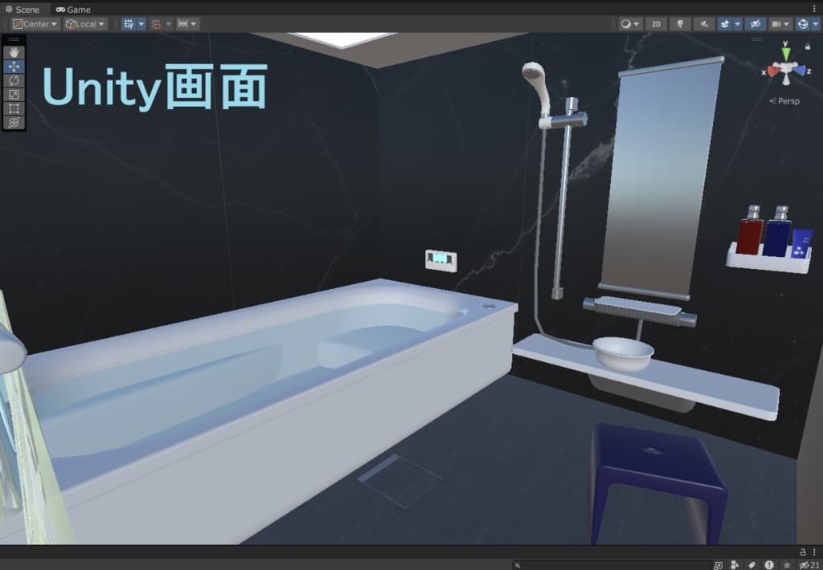Screen dimensions: 823x570
Task: Open bottom panel more-options menu
Action: click(814, 552)
